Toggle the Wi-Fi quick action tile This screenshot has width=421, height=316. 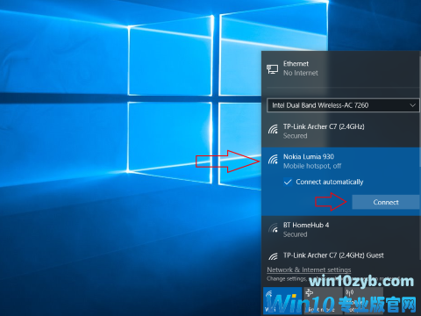point(282,301)
